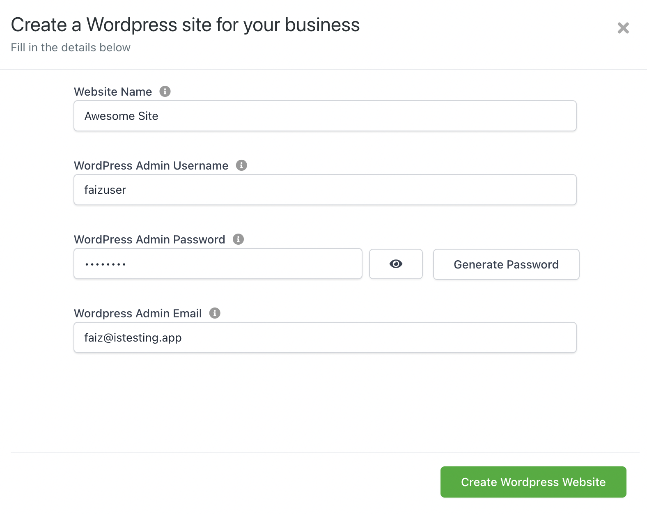Click the info icon beside Website Name
Screen dimensions: 647x514
[x=165, y=91]
